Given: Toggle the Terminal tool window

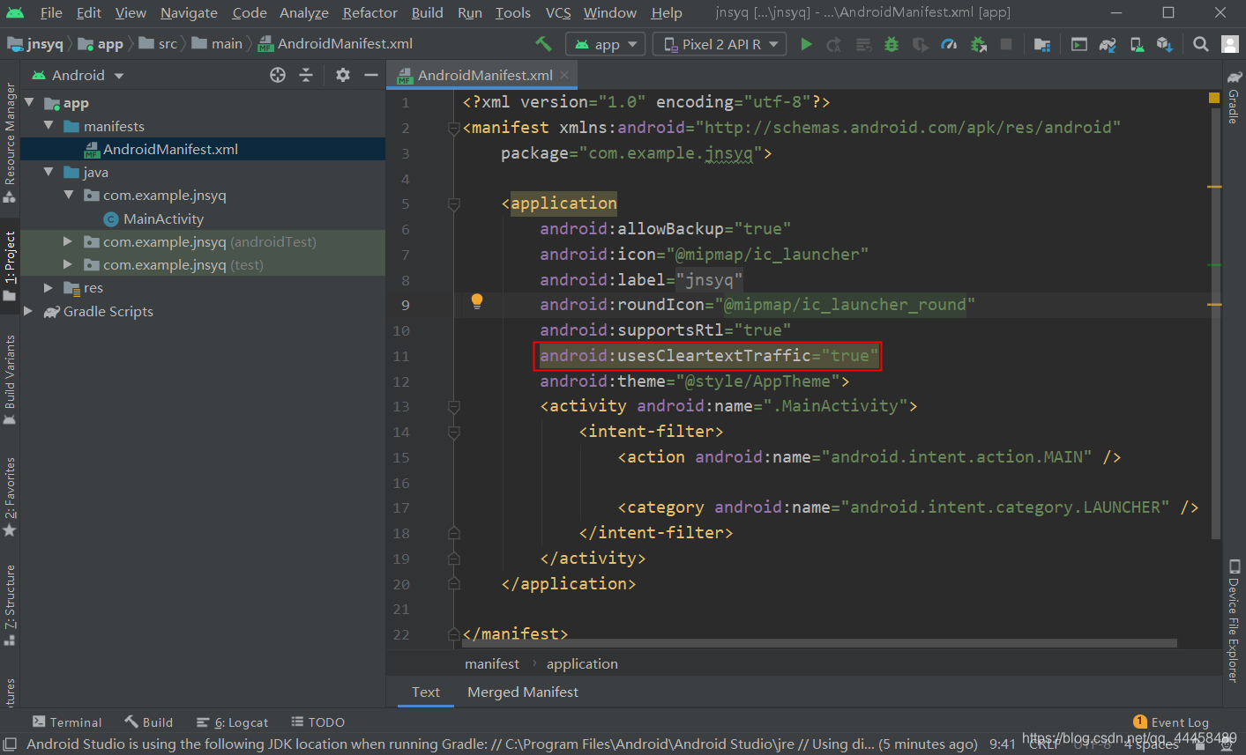Looking at the screenshot, I should click(x=67, y=722).
